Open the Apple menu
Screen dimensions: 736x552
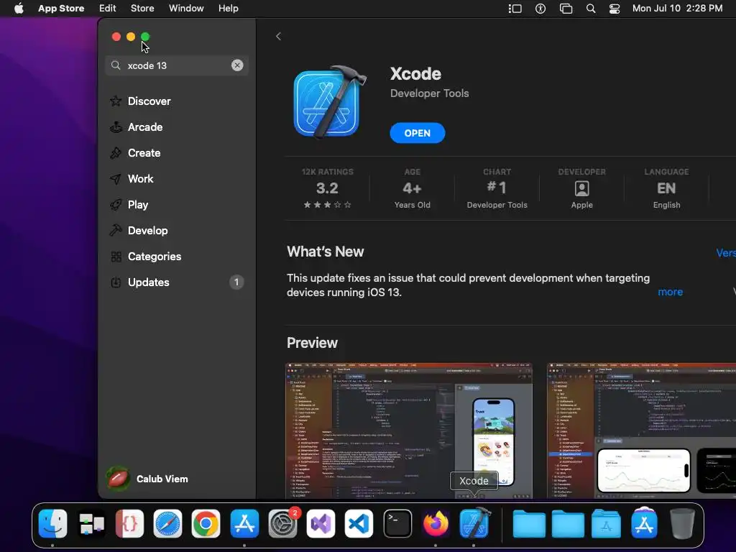tap(19, 8)
